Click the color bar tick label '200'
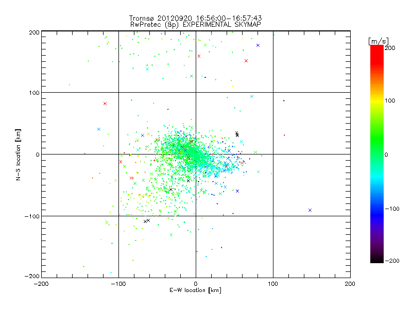The width and height of the screenshot is (412, 309). coord(390,48)
